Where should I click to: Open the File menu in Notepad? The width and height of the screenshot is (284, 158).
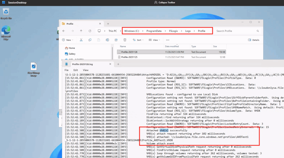click(x=67, y=70)
